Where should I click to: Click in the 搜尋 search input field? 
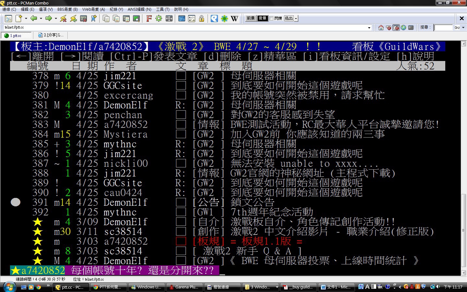pyautogui.click(x=443, y=28)
